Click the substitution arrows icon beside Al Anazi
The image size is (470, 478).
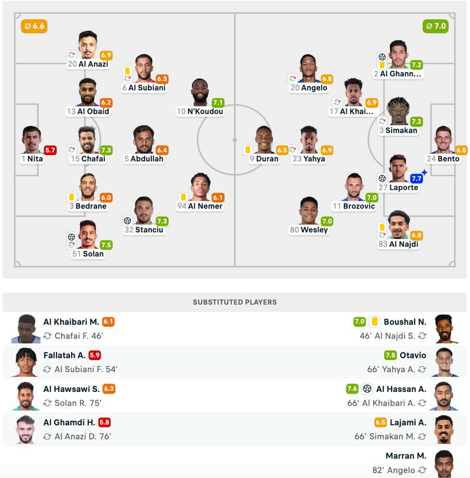coord(72,55)
